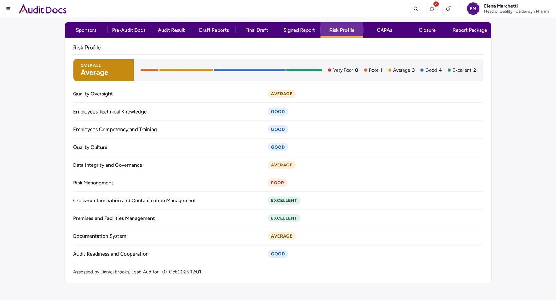
Task: Open the Signed Report tab
Action: [299, 30]
